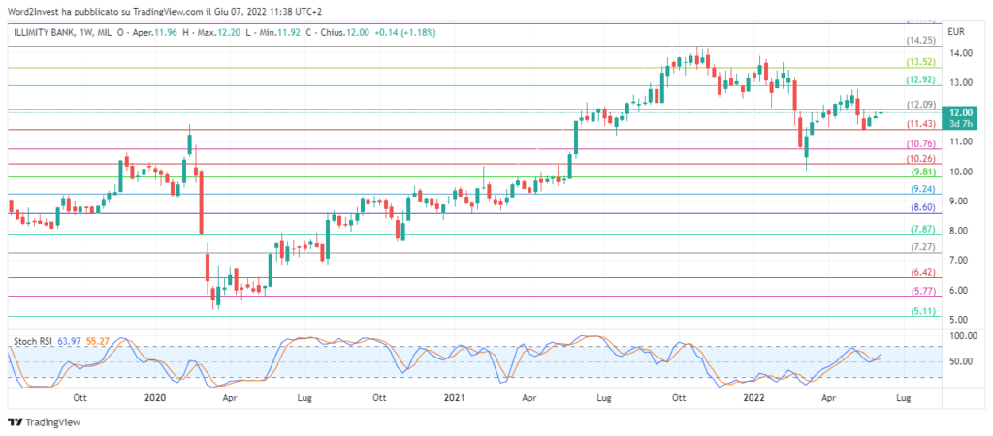Click the 50.00 level on Stoch RSI scale
This screenshot has height=436, width=993.
coord(960,362)
